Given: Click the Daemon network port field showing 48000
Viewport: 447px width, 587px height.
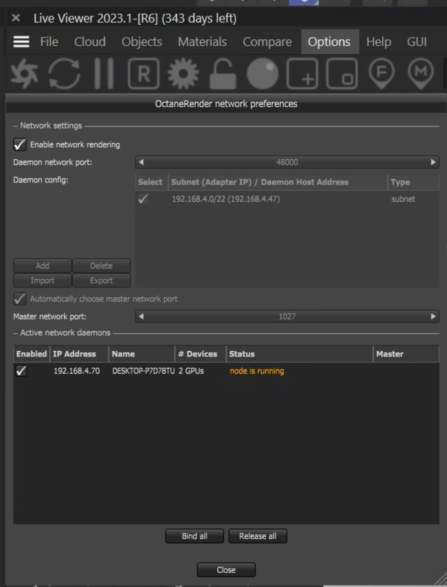Looking at the screenshot, I should click(x=287, y=162).
